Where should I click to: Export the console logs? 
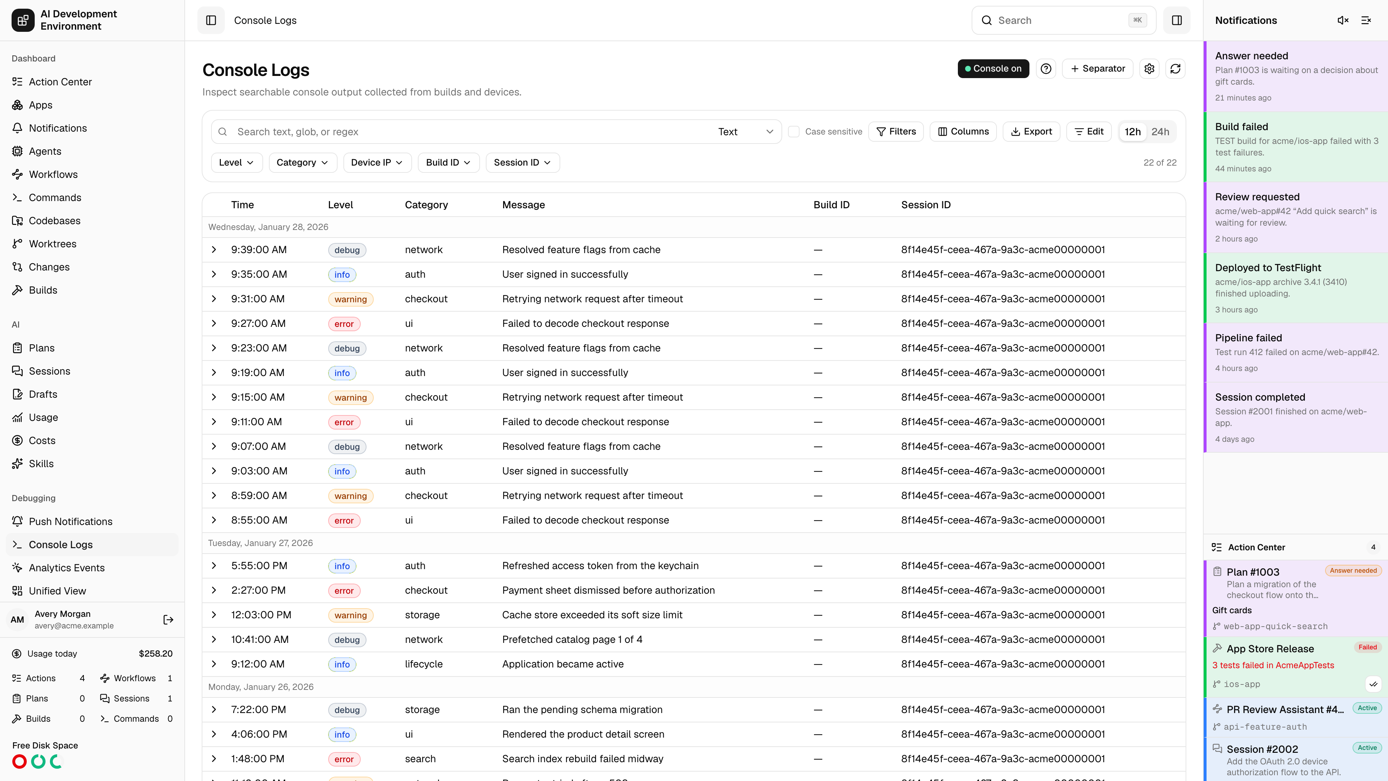pos(1031,132)
